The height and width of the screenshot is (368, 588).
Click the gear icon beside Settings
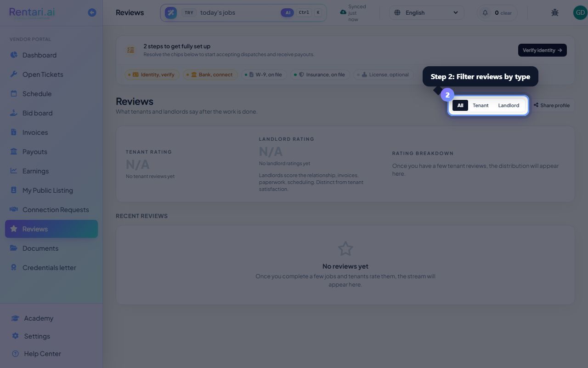coord(15,336)
